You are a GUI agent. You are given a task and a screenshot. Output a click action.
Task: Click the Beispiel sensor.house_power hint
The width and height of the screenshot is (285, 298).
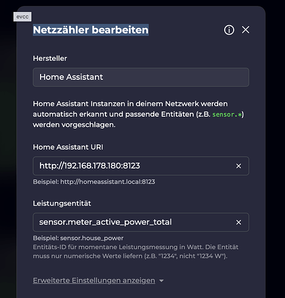click(x=78, y=238)
